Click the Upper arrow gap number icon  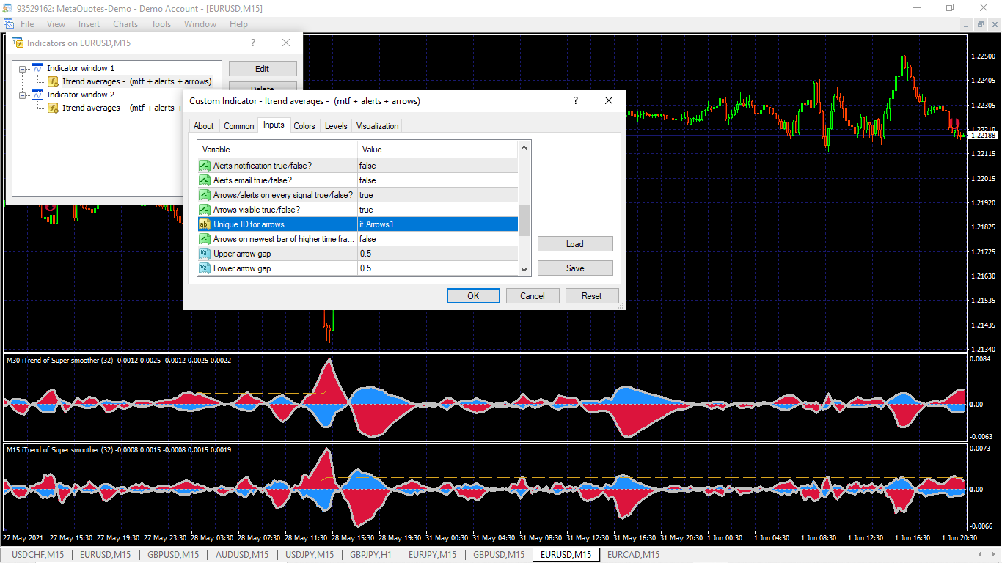tap(205, 254)
